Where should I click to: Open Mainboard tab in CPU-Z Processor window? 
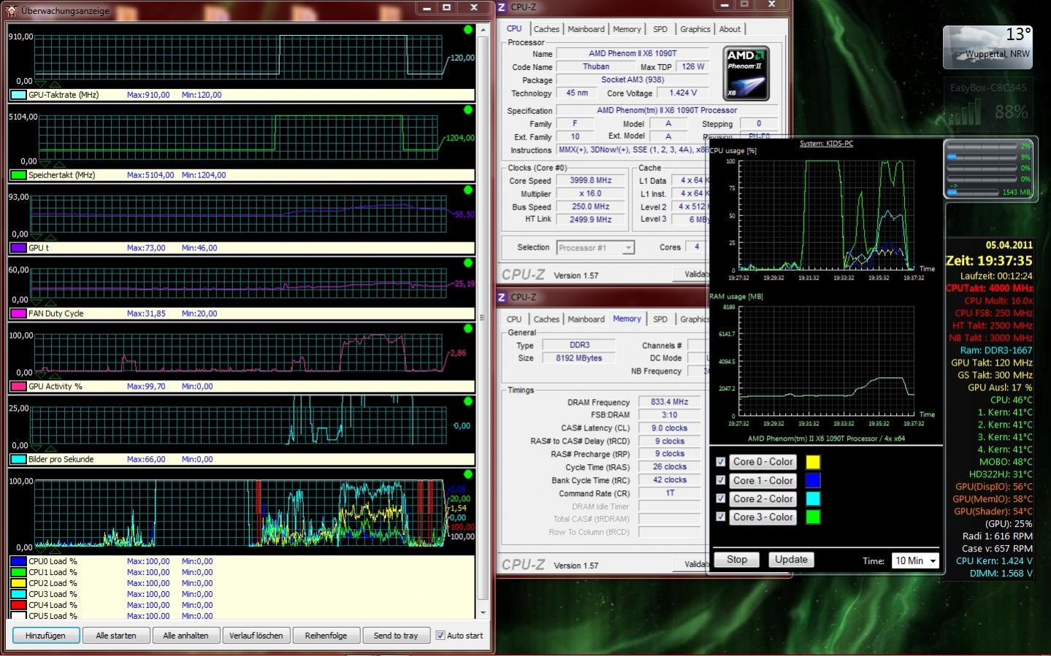point(586,29)
